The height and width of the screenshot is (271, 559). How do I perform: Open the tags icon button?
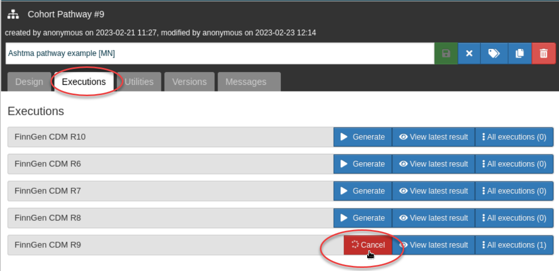pyautogui.click(x=494, y=53)
